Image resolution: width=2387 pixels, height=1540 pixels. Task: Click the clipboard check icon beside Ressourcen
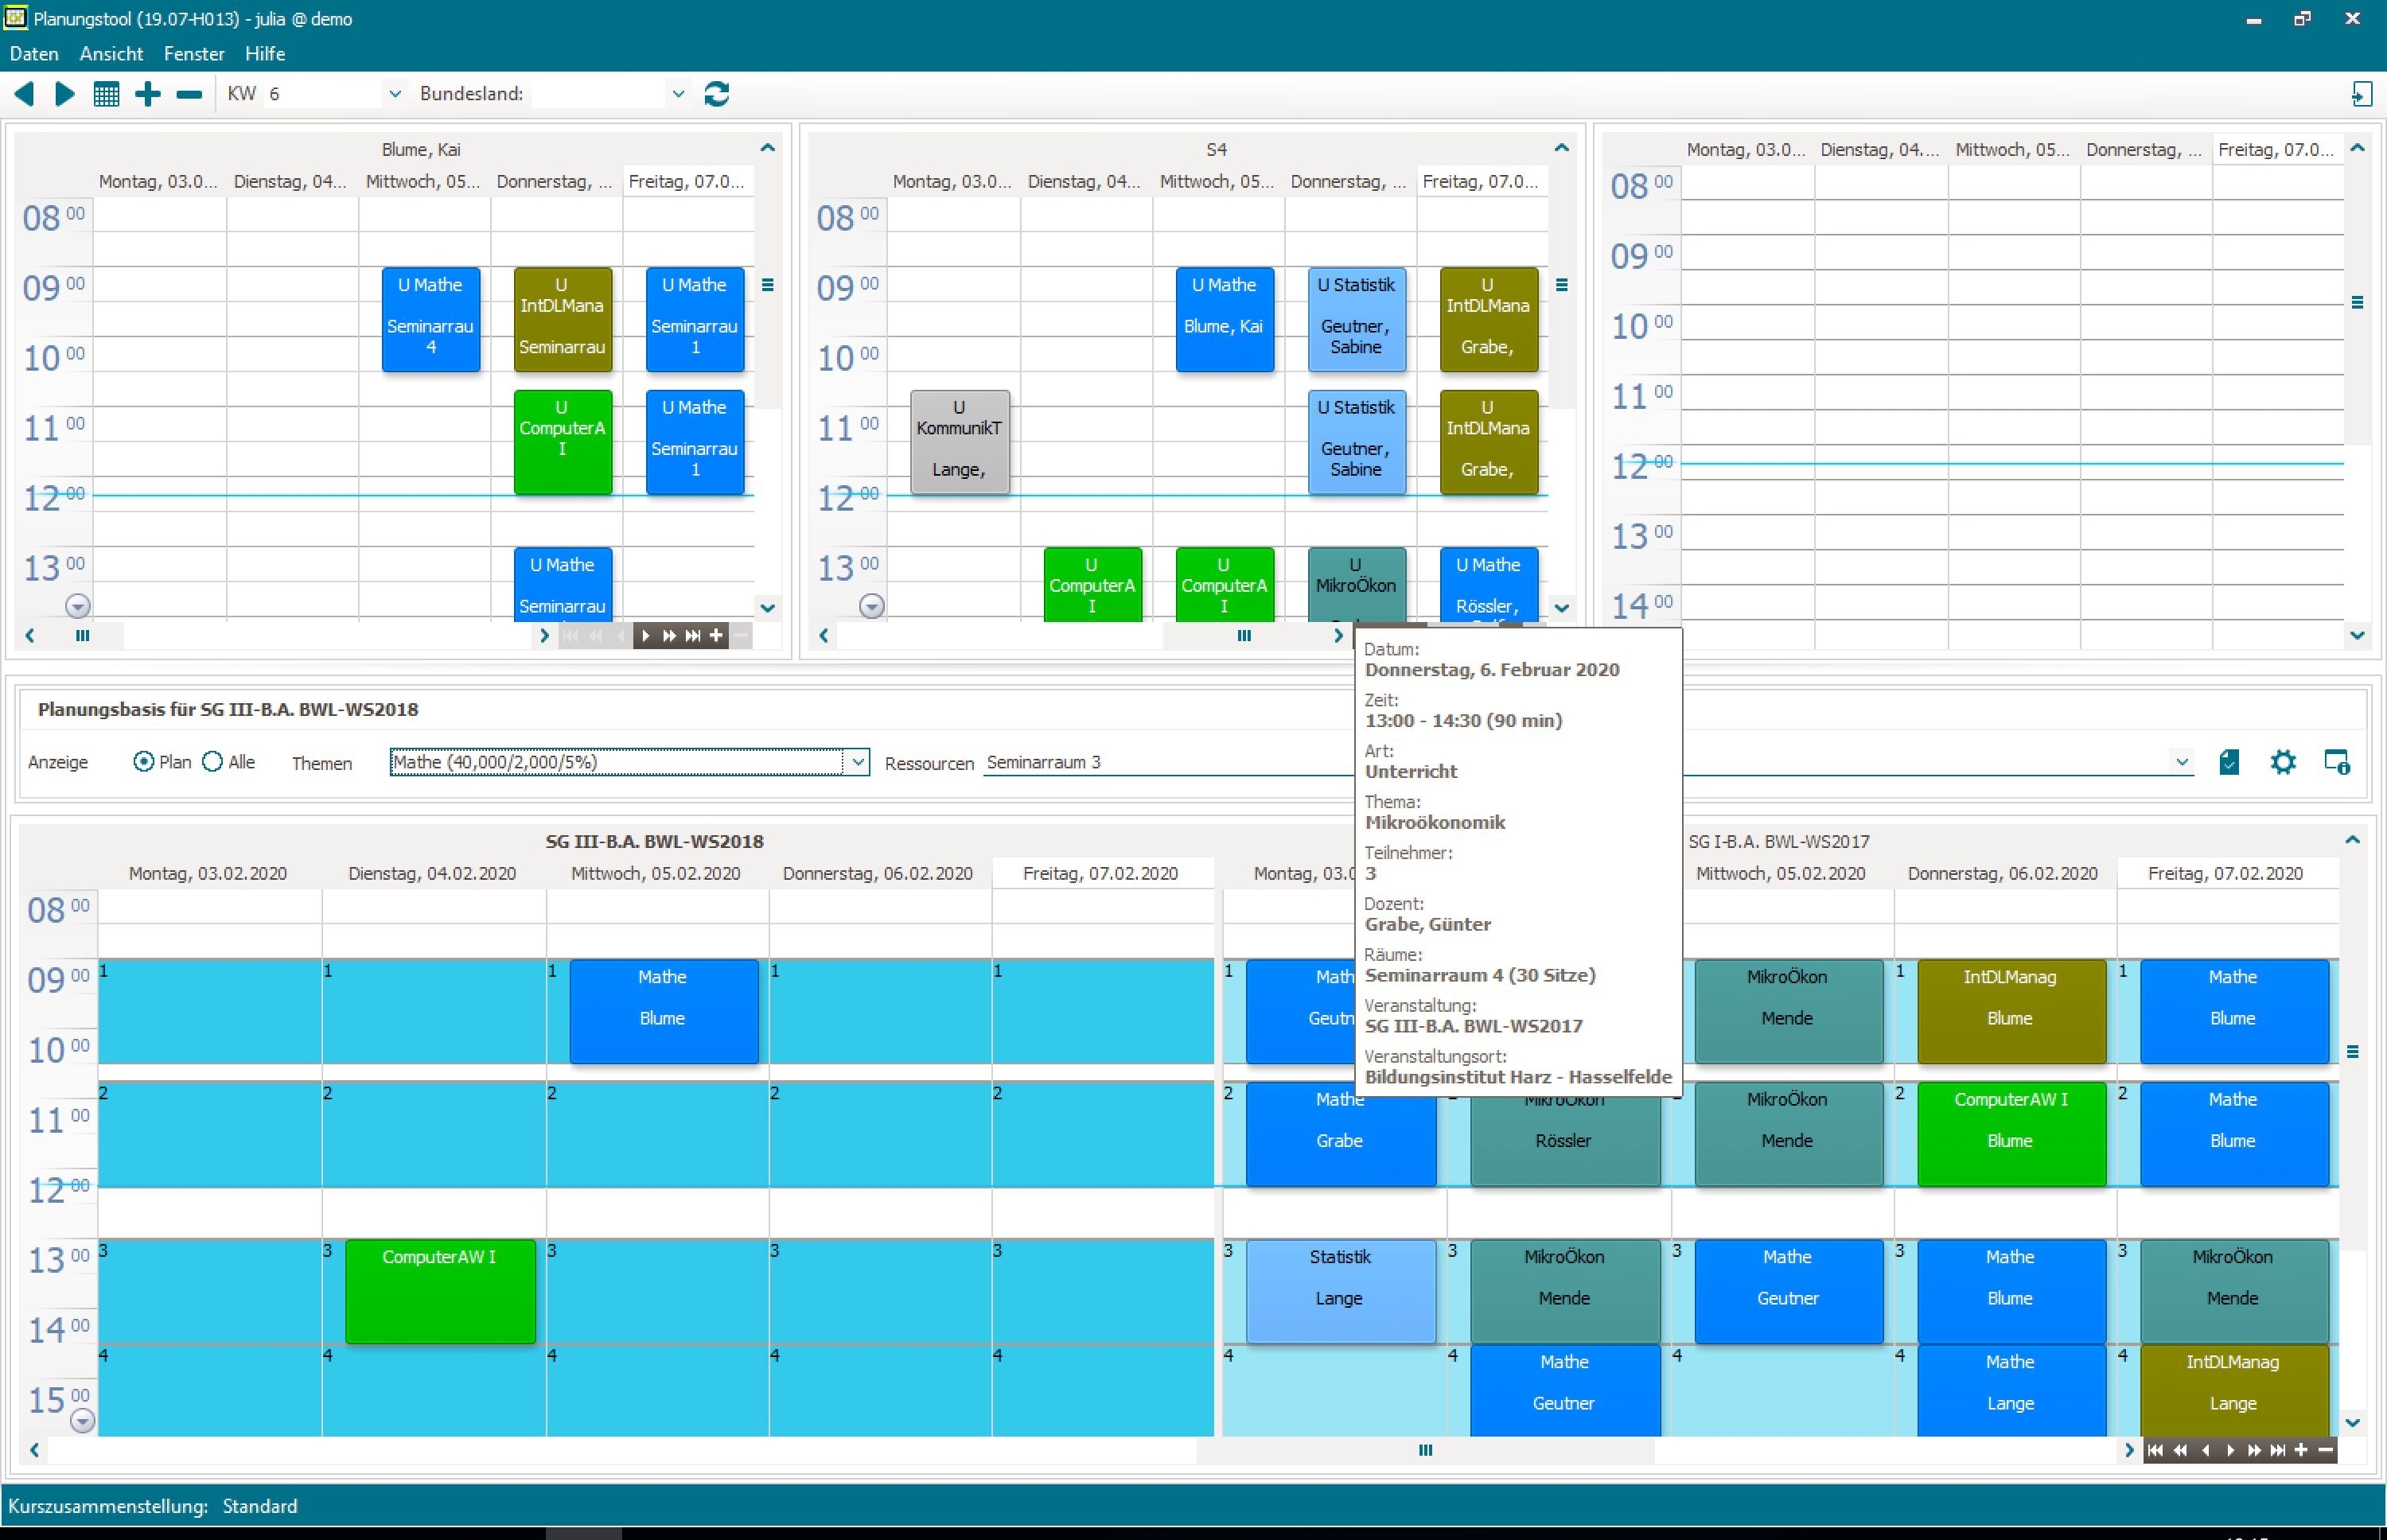(2229, 762)
